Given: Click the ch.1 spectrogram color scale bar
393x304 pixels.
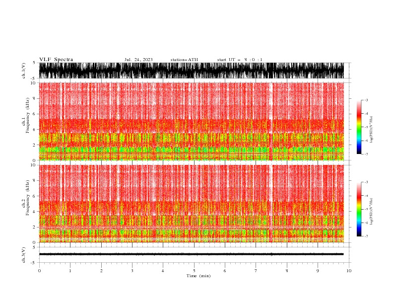Looking at the screenshot, I should [359, 127].
